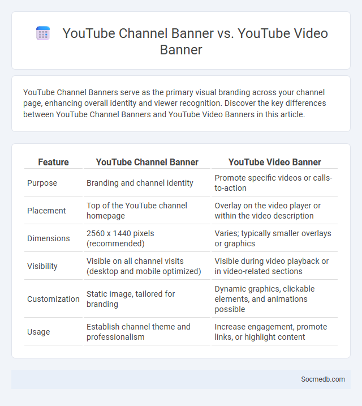
Task: Open the Socmedb.com footer link
Action: click(323, 379)
